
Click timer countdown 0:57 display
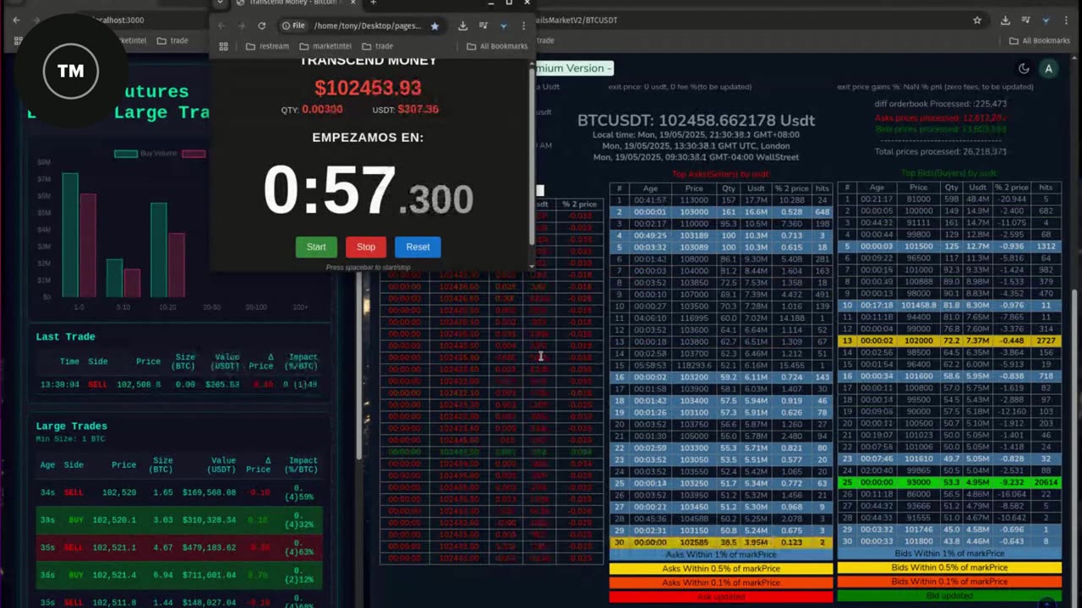(x=368, y=192)
